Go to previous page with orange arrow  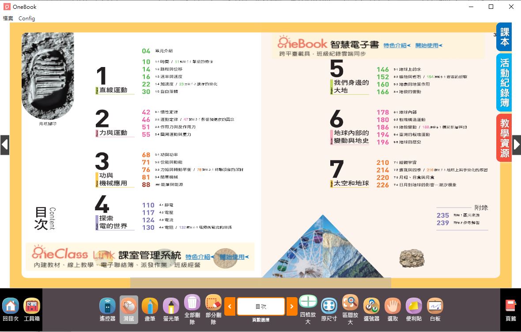coord(230,306)
